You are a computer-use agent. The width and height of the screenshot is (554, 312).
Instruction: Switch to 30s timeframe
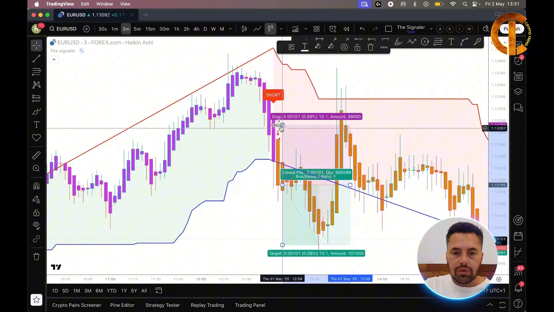pyautogui.click(x=102, y=29)
